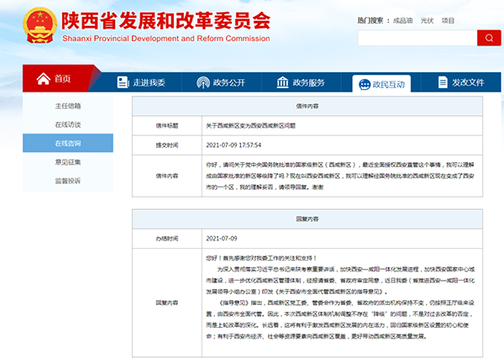Go to the 发改文件 section
The image size is (504, 363).
point(467,82)
